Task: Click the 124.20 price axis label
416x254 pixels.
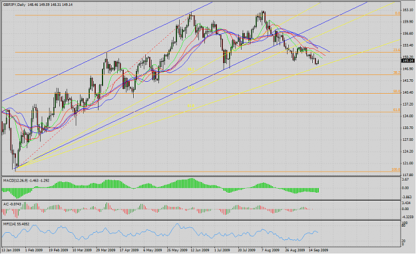Action: click(407, 152)
